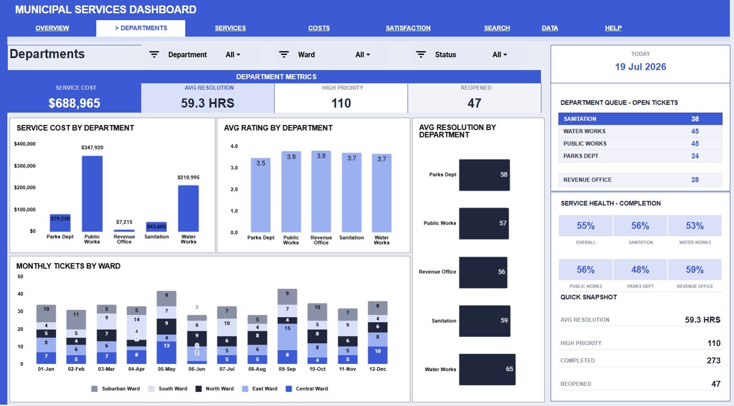The height and width of the screenshot is (406, 734).
Task: Open the Department All dropdown
Action: coord(233,55)
